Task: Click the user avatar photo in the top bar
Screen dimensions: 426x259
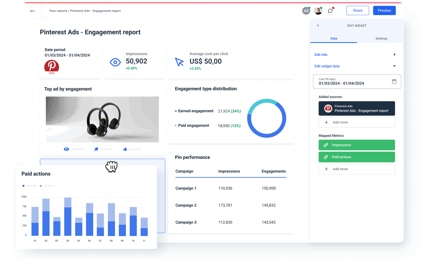Action: 318,11
